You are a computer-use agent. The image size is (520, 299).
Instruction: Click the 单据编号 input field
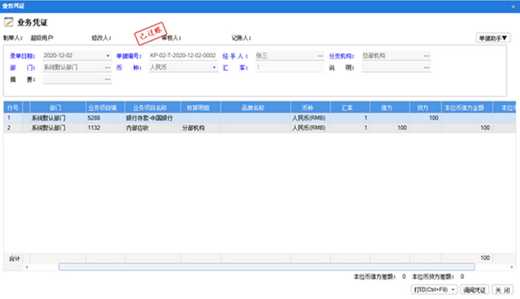(x=183, y=56)
